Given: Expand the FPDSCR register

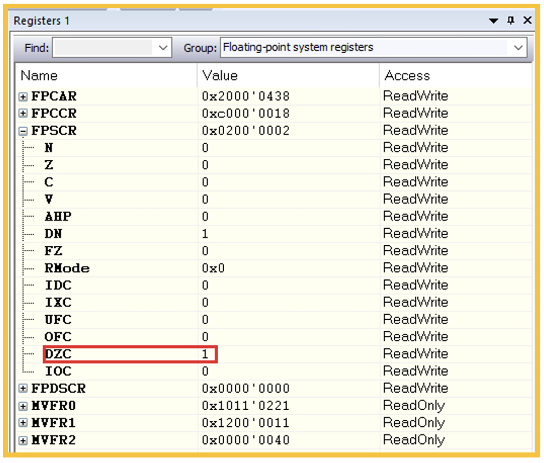Looking at the screenshot, I should pyautogui.click(x=23, y=388).
